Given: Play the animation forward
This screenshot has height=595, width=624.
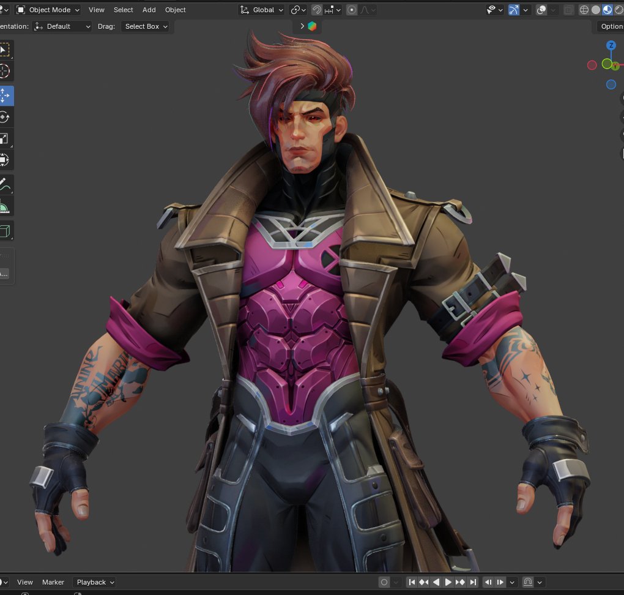Looking at the screenshot, I should [448, 582].
